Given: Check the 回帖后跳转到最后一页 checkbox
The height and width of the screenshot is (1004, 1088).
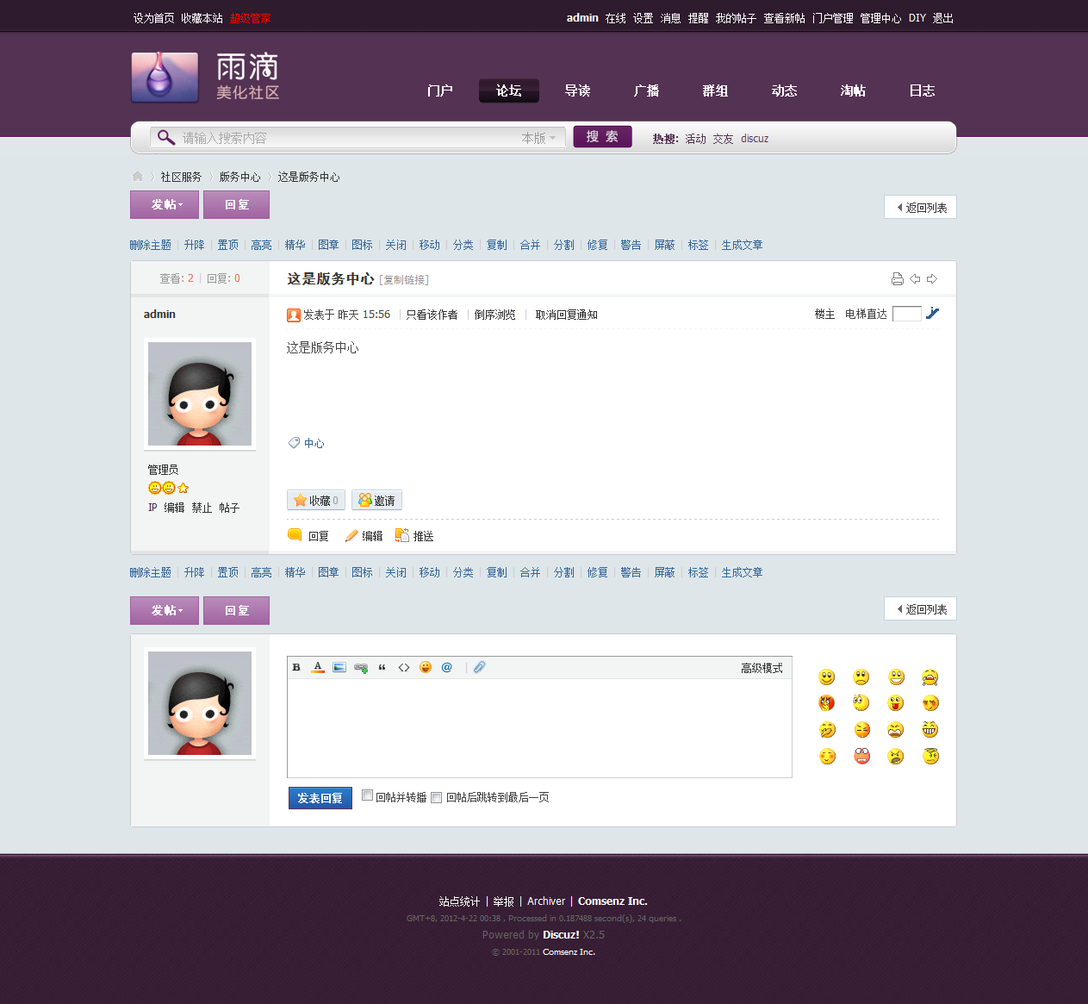Looking at the screenshot, I should click(437, 797).
